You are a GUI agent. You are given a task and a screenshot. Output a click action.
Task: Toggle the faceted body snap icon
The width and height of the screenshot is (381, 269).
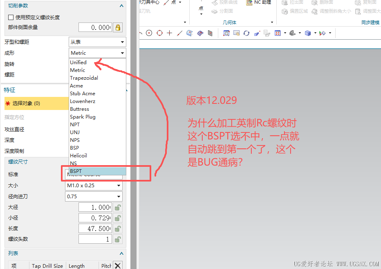(200, 33)
